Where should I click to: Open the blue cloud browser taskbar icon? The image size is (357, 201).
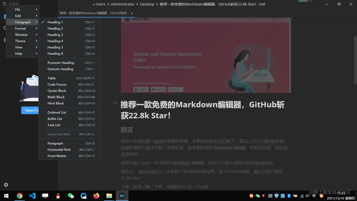(84, 196)
